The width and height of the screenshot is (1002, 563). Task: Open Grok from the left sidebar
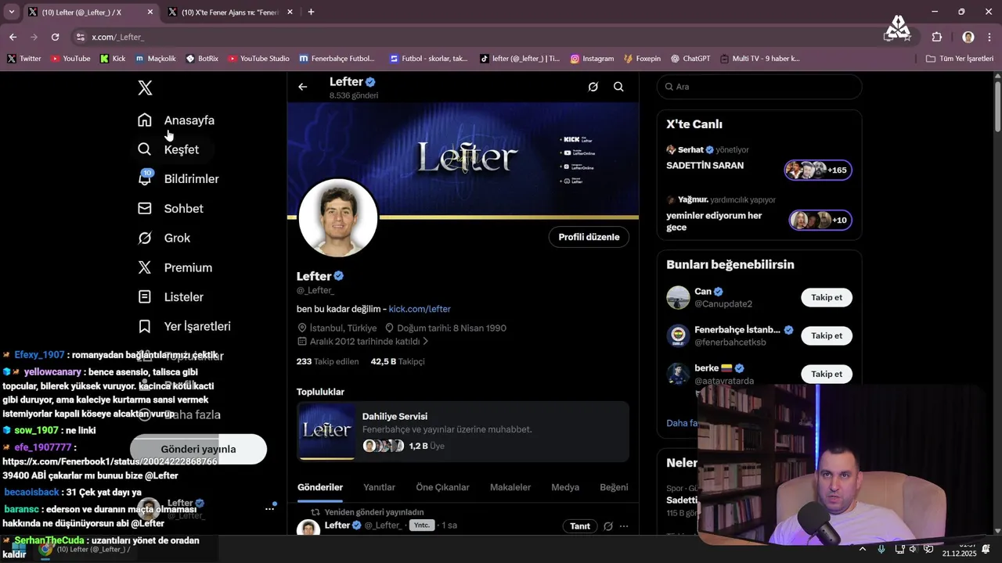tap(164, 238)
